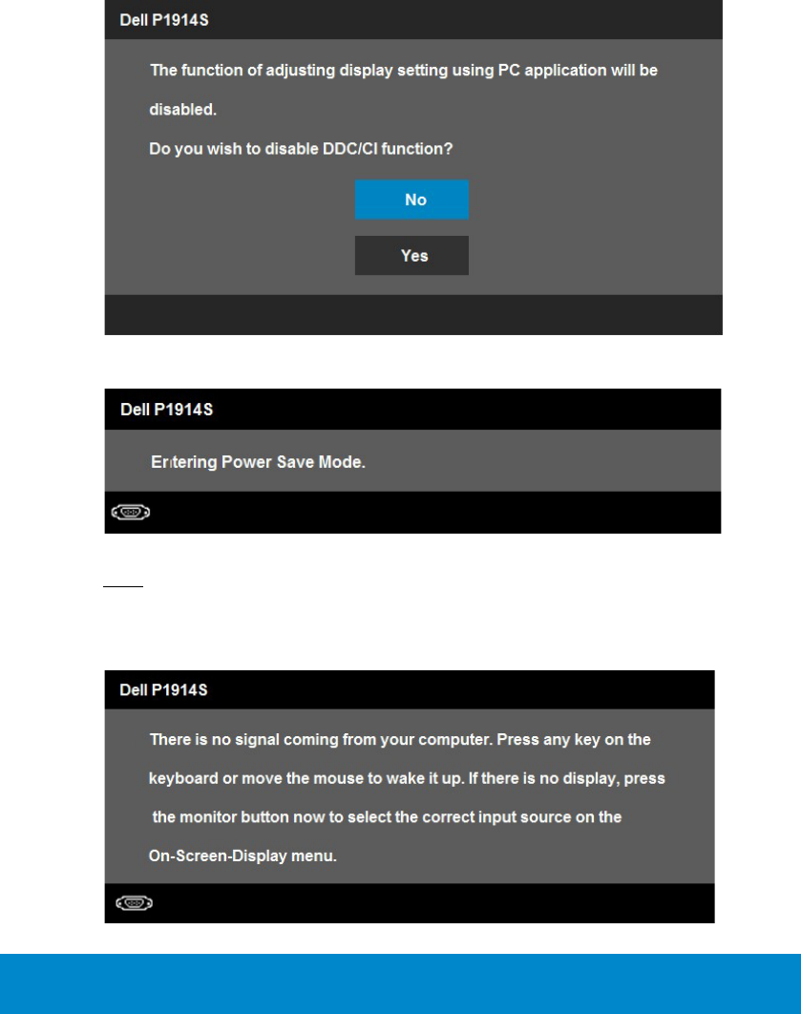Screen dimensions: 801x1014
Task: Click the 'adjusting display setting using PC application' line
Action: (403, 71)
